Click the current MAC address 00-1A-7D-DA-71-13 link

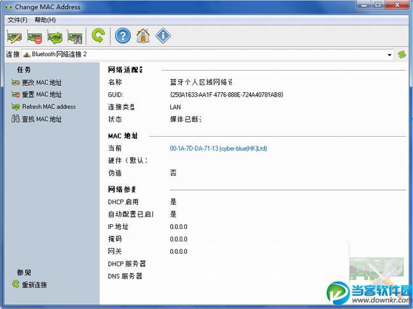(x=219, y=148)
